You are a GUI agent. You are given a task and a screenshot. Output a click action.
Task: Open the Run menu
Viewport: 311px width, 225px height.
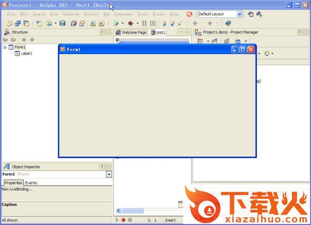click(x=107, y=14)
